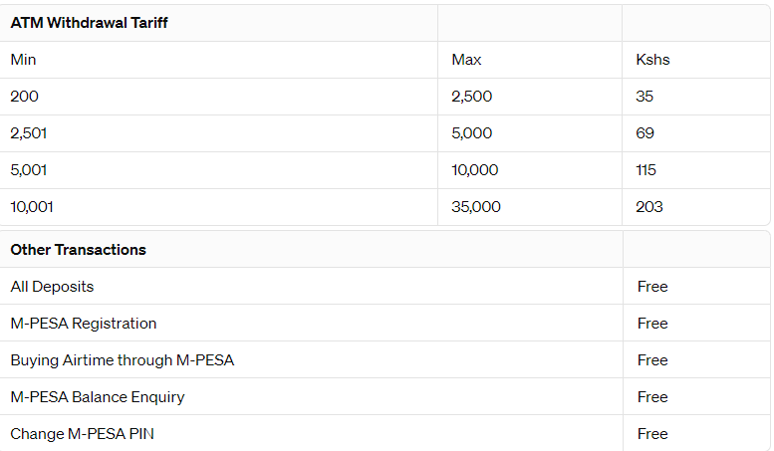The width and height of the screenshot is (774, 451).
Task: Select the Other Transactions heading
Action: coord(78,250)
